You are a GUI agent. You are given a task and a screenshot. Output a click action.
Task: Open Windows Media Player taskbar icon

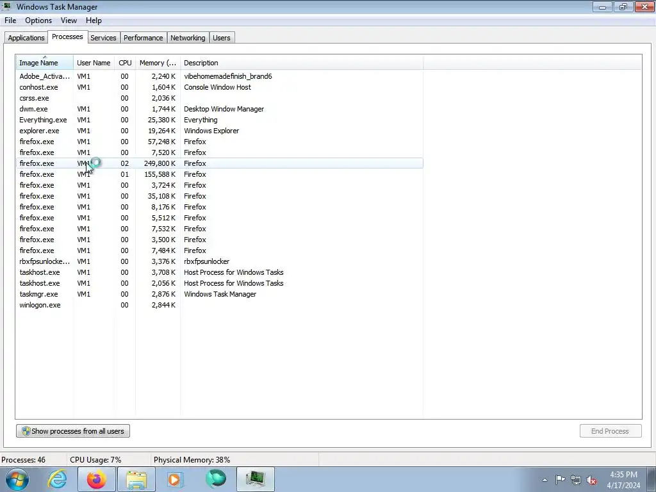tap(176, 479)
